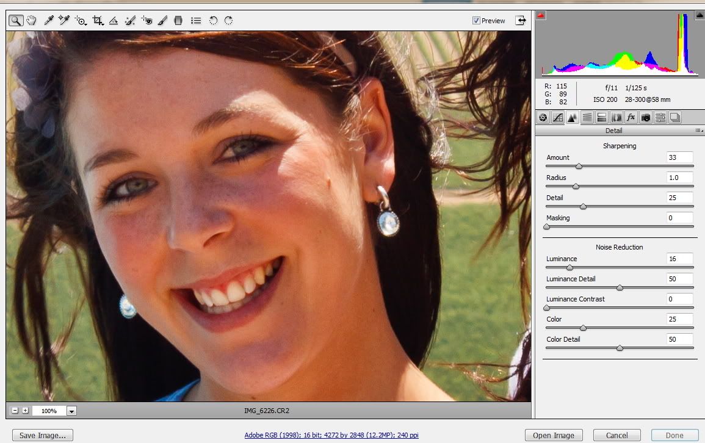The width and height of the screenshot is (705, 443).
Task: Click the Open Image button
Action: point(554,436)
